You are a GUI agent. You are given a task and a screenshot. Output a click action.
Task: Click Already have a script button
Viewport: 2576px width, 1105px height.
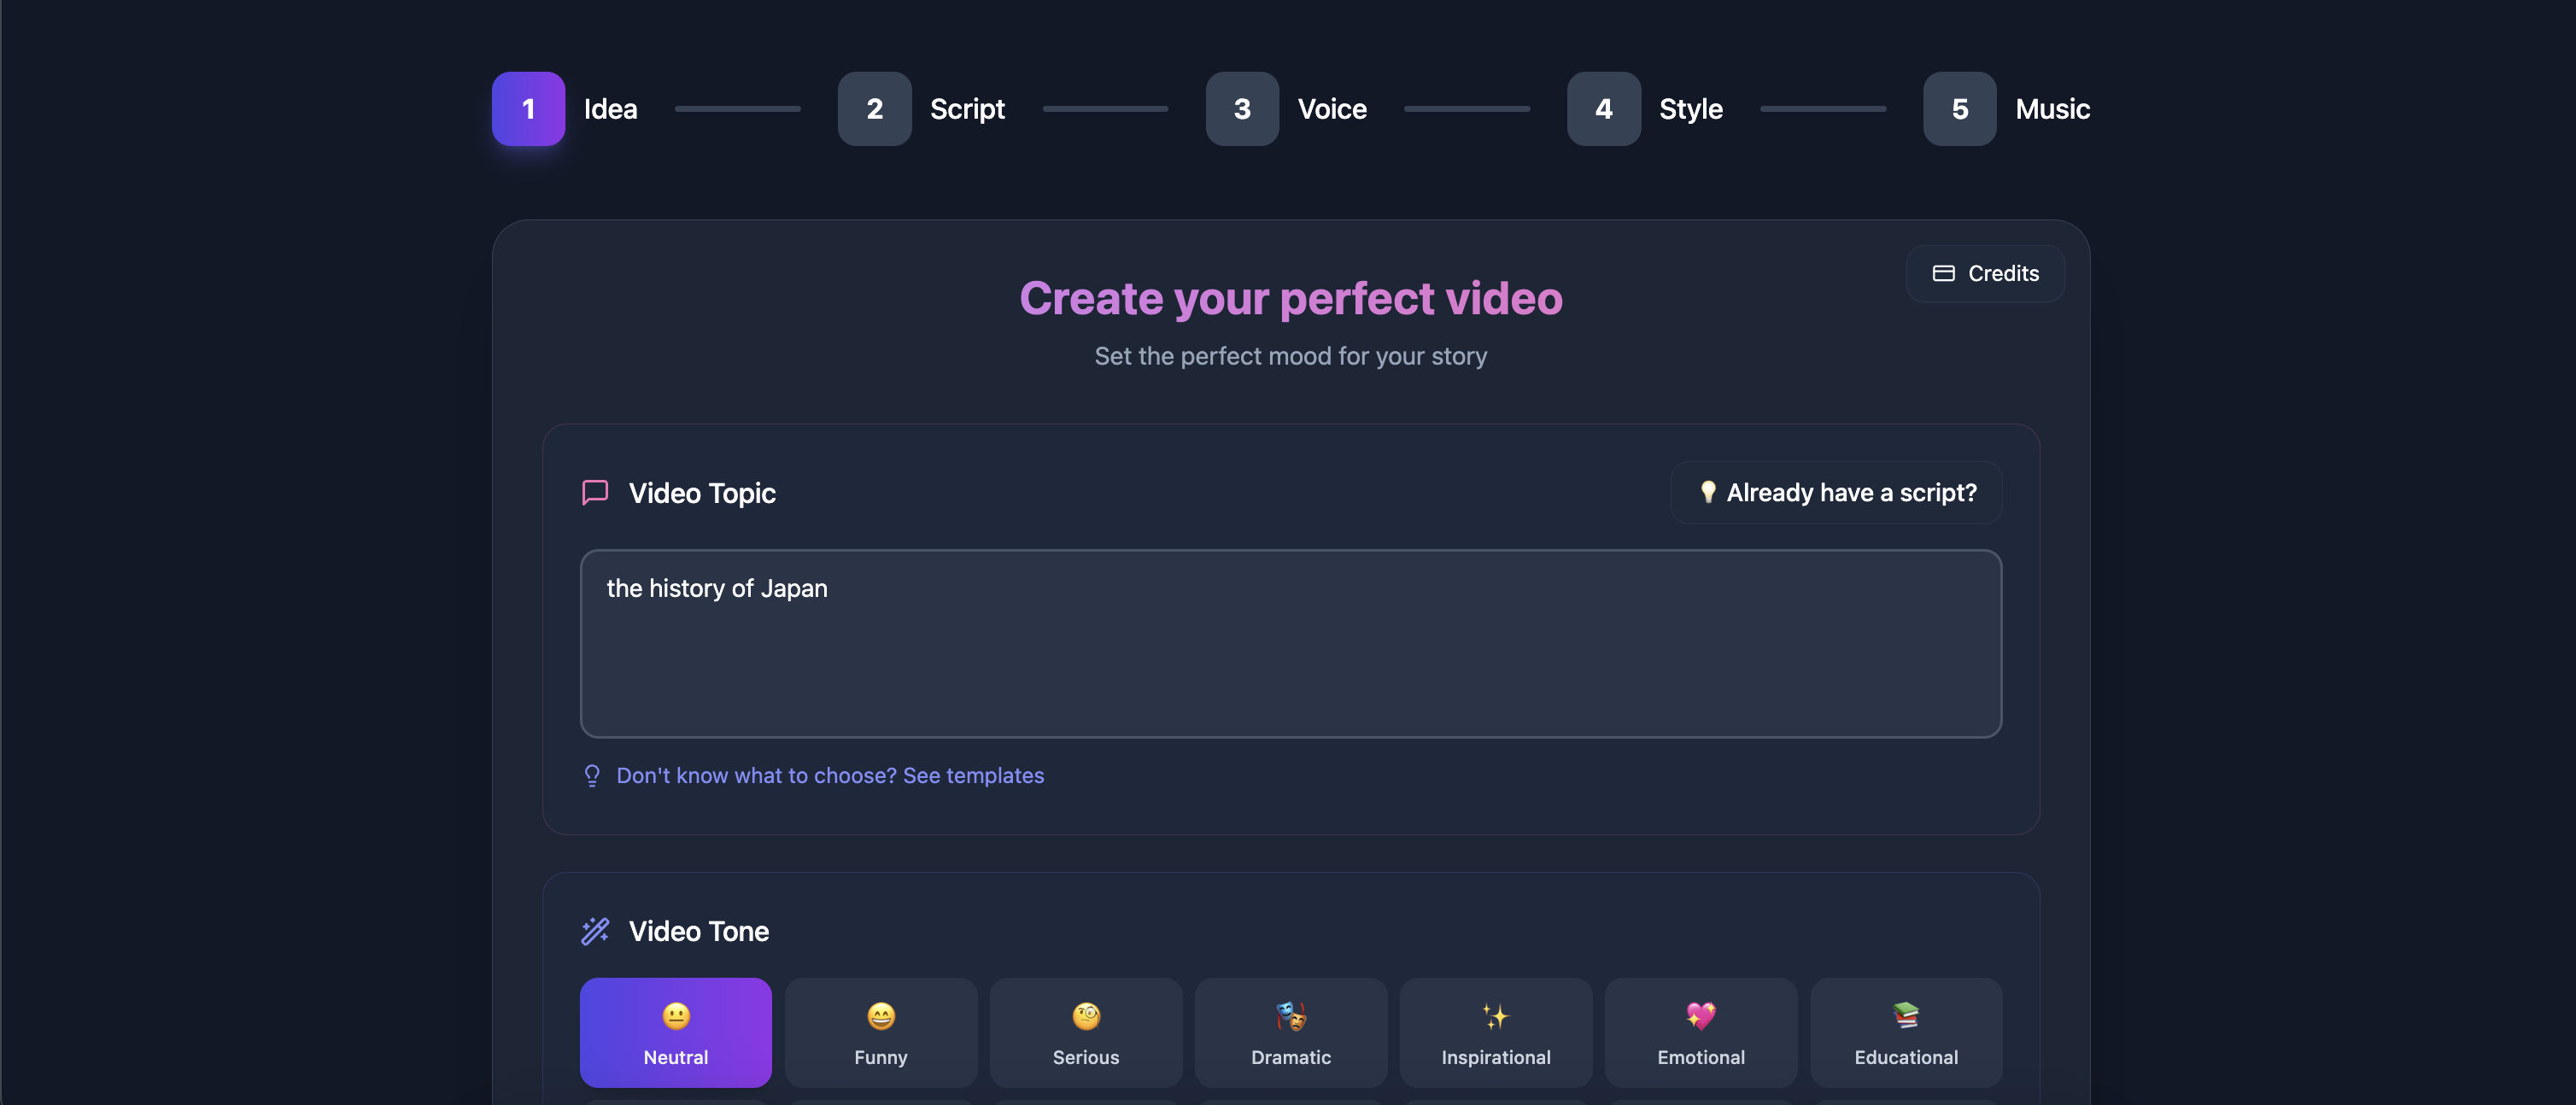[1836, 492]
